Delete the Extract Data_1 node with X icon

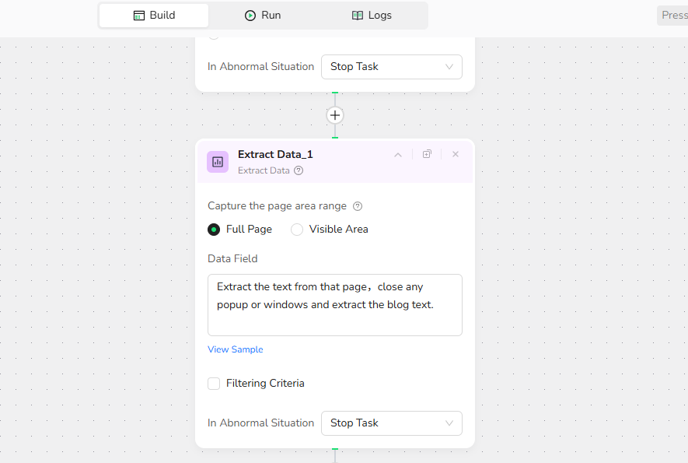click(456, 154)
